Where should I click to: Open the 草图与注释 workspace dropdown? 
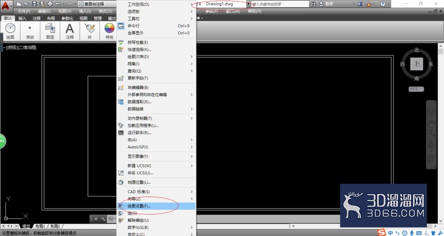pyautogui.click(x=97, y=4)
